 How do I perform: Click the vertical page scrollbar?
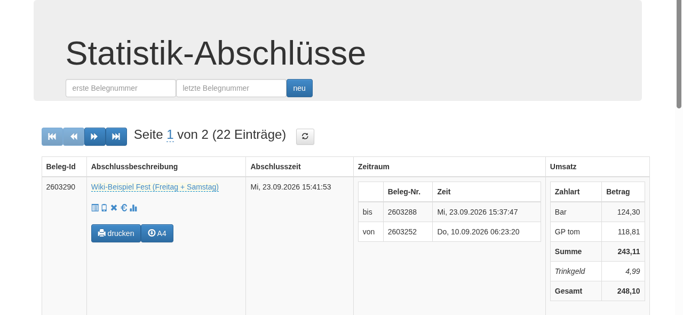679,54
